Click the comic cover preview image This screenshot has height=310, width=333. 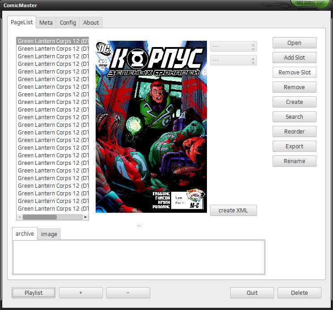click(151, 127)
